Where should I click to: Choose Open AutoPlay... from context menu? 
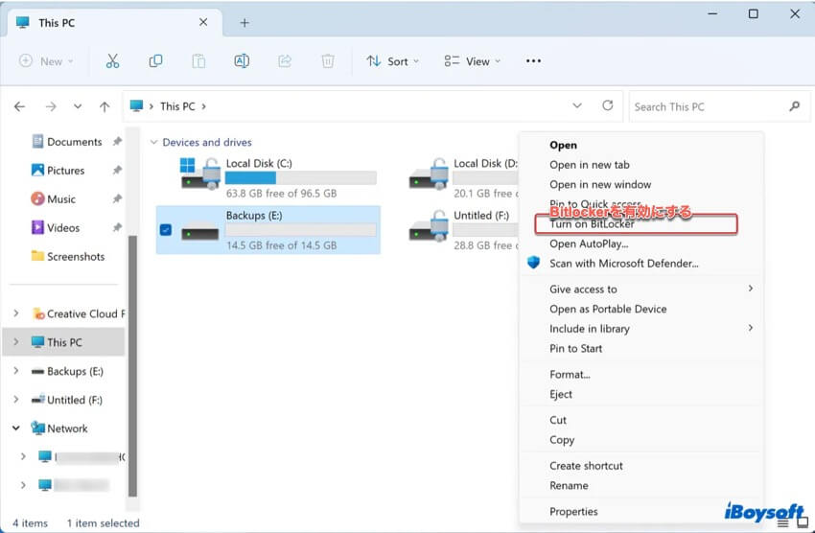[589, 243]
